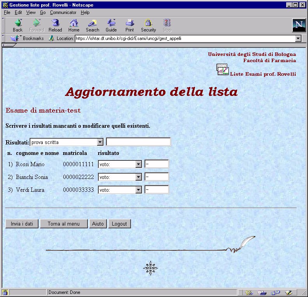Maximize the Netscape window
The height and width of the screenshot is (297, 308).
(295, 5)
